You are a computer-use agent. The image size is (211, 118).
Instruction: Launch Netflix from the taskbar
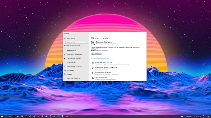click(x=14, y=116)
